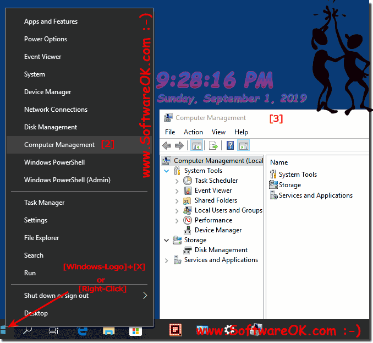Open Task View from the taskbar

[53, 331]
